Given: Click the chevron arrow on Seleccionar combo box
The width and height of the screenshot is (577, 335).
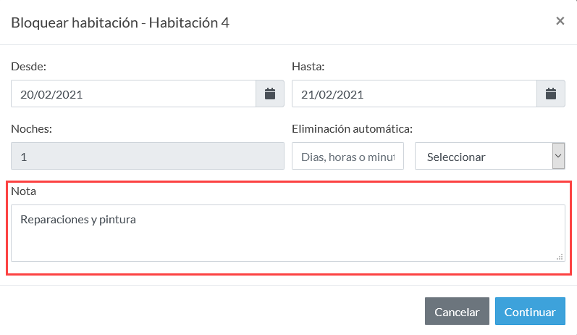Looking at the screenshot, I should pyautogui.click(x=558, y=156).
